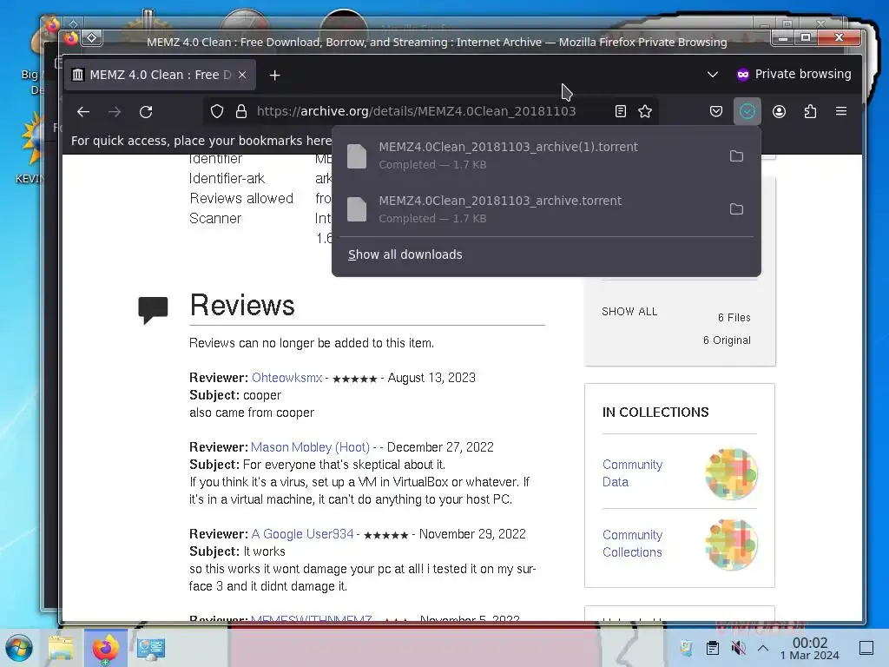
Task: Click the Firefox window menu icon in title bar
Action: point(71,38)
